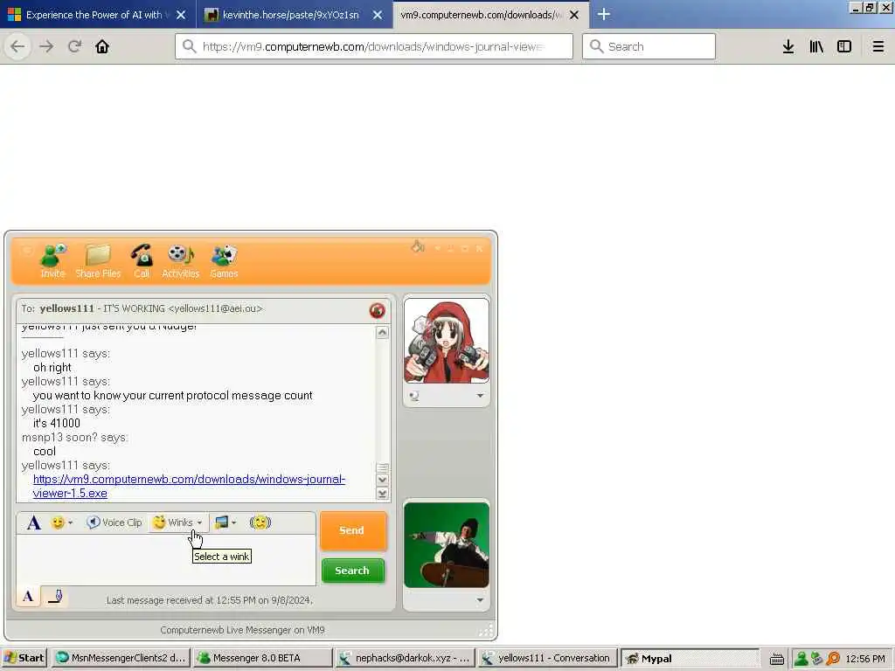The height and width of the screenshot is (671, 895).
Task: Switch to text typing mode tab
Action: (28, 597)
